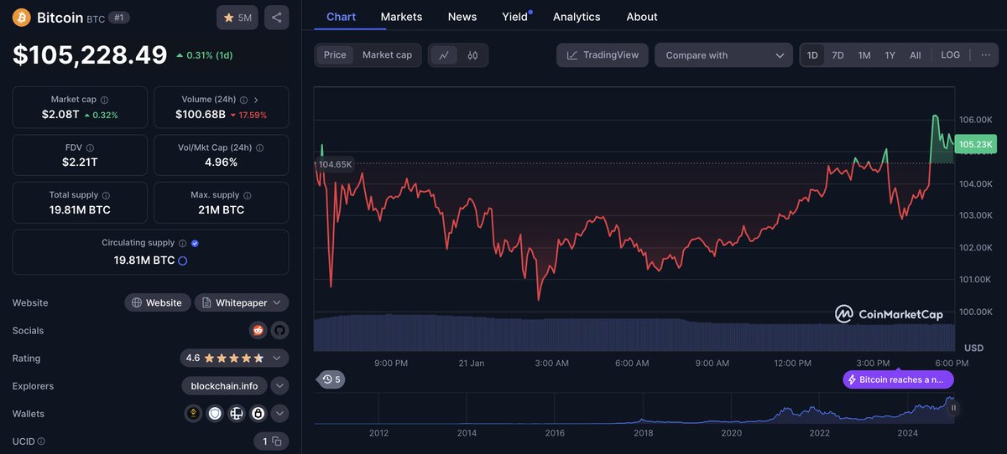
Task: Set chart range to 1M
Action: 864,54
